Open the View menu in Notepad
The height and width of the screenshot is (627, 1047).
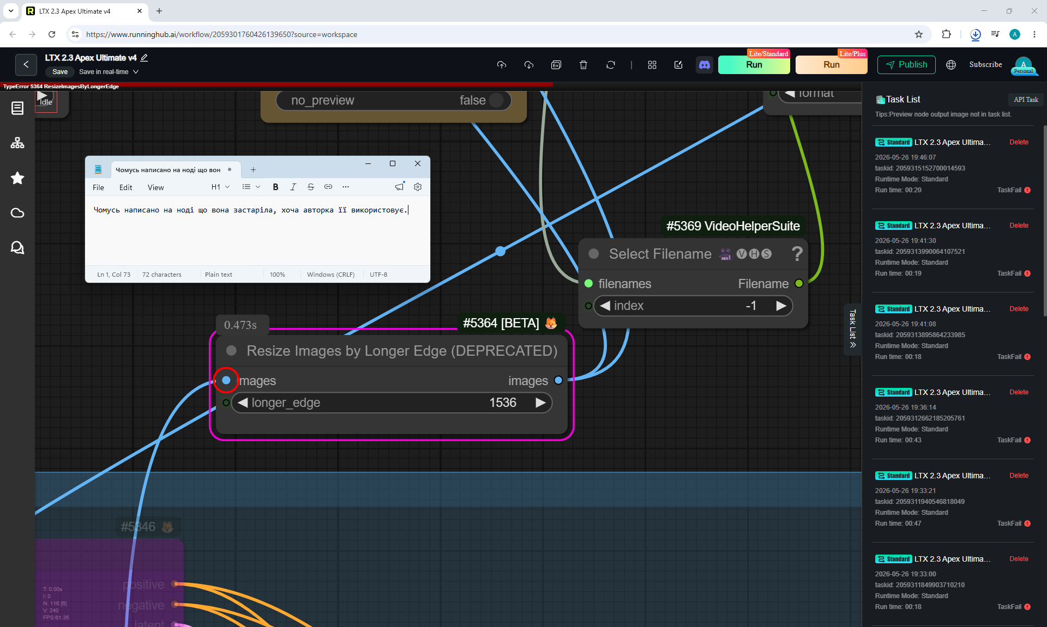[155, 187]
